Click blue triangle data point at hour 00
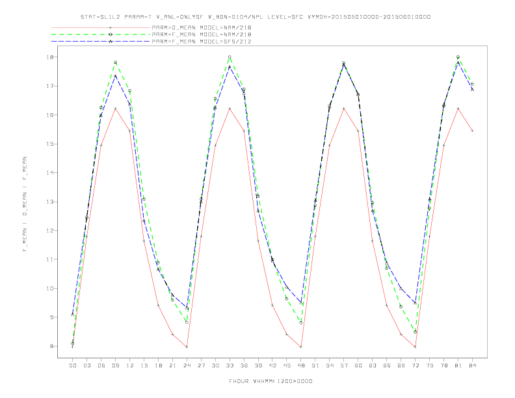Image resolution: width=515 pixels, height=398 pixels. point(73,314)
